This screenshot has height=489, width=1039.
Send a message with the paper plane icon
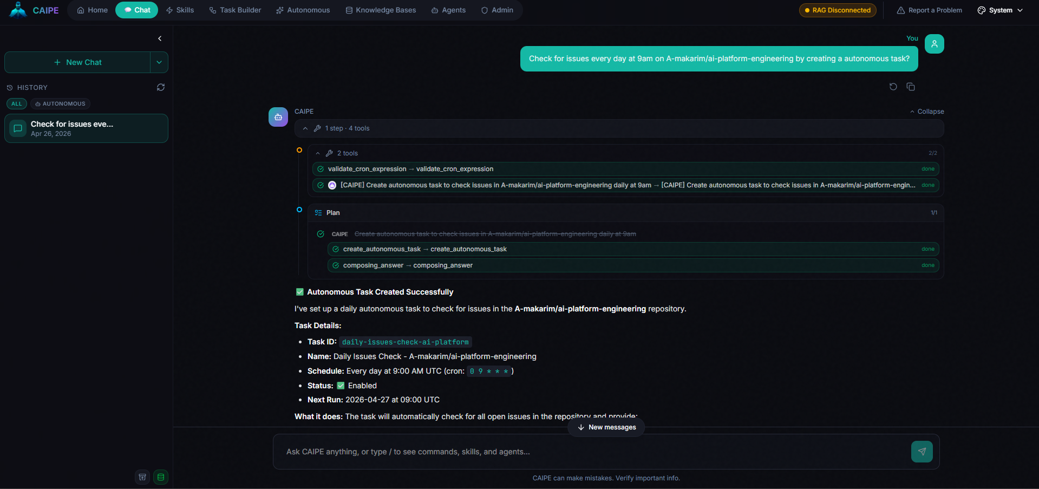[922, 452]
